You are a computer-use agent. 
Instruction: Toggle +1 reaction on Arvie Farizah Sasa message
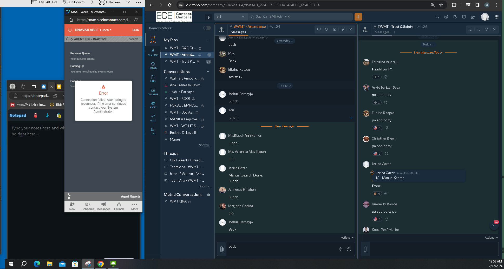pyautogui.click(x=377, y=102)
